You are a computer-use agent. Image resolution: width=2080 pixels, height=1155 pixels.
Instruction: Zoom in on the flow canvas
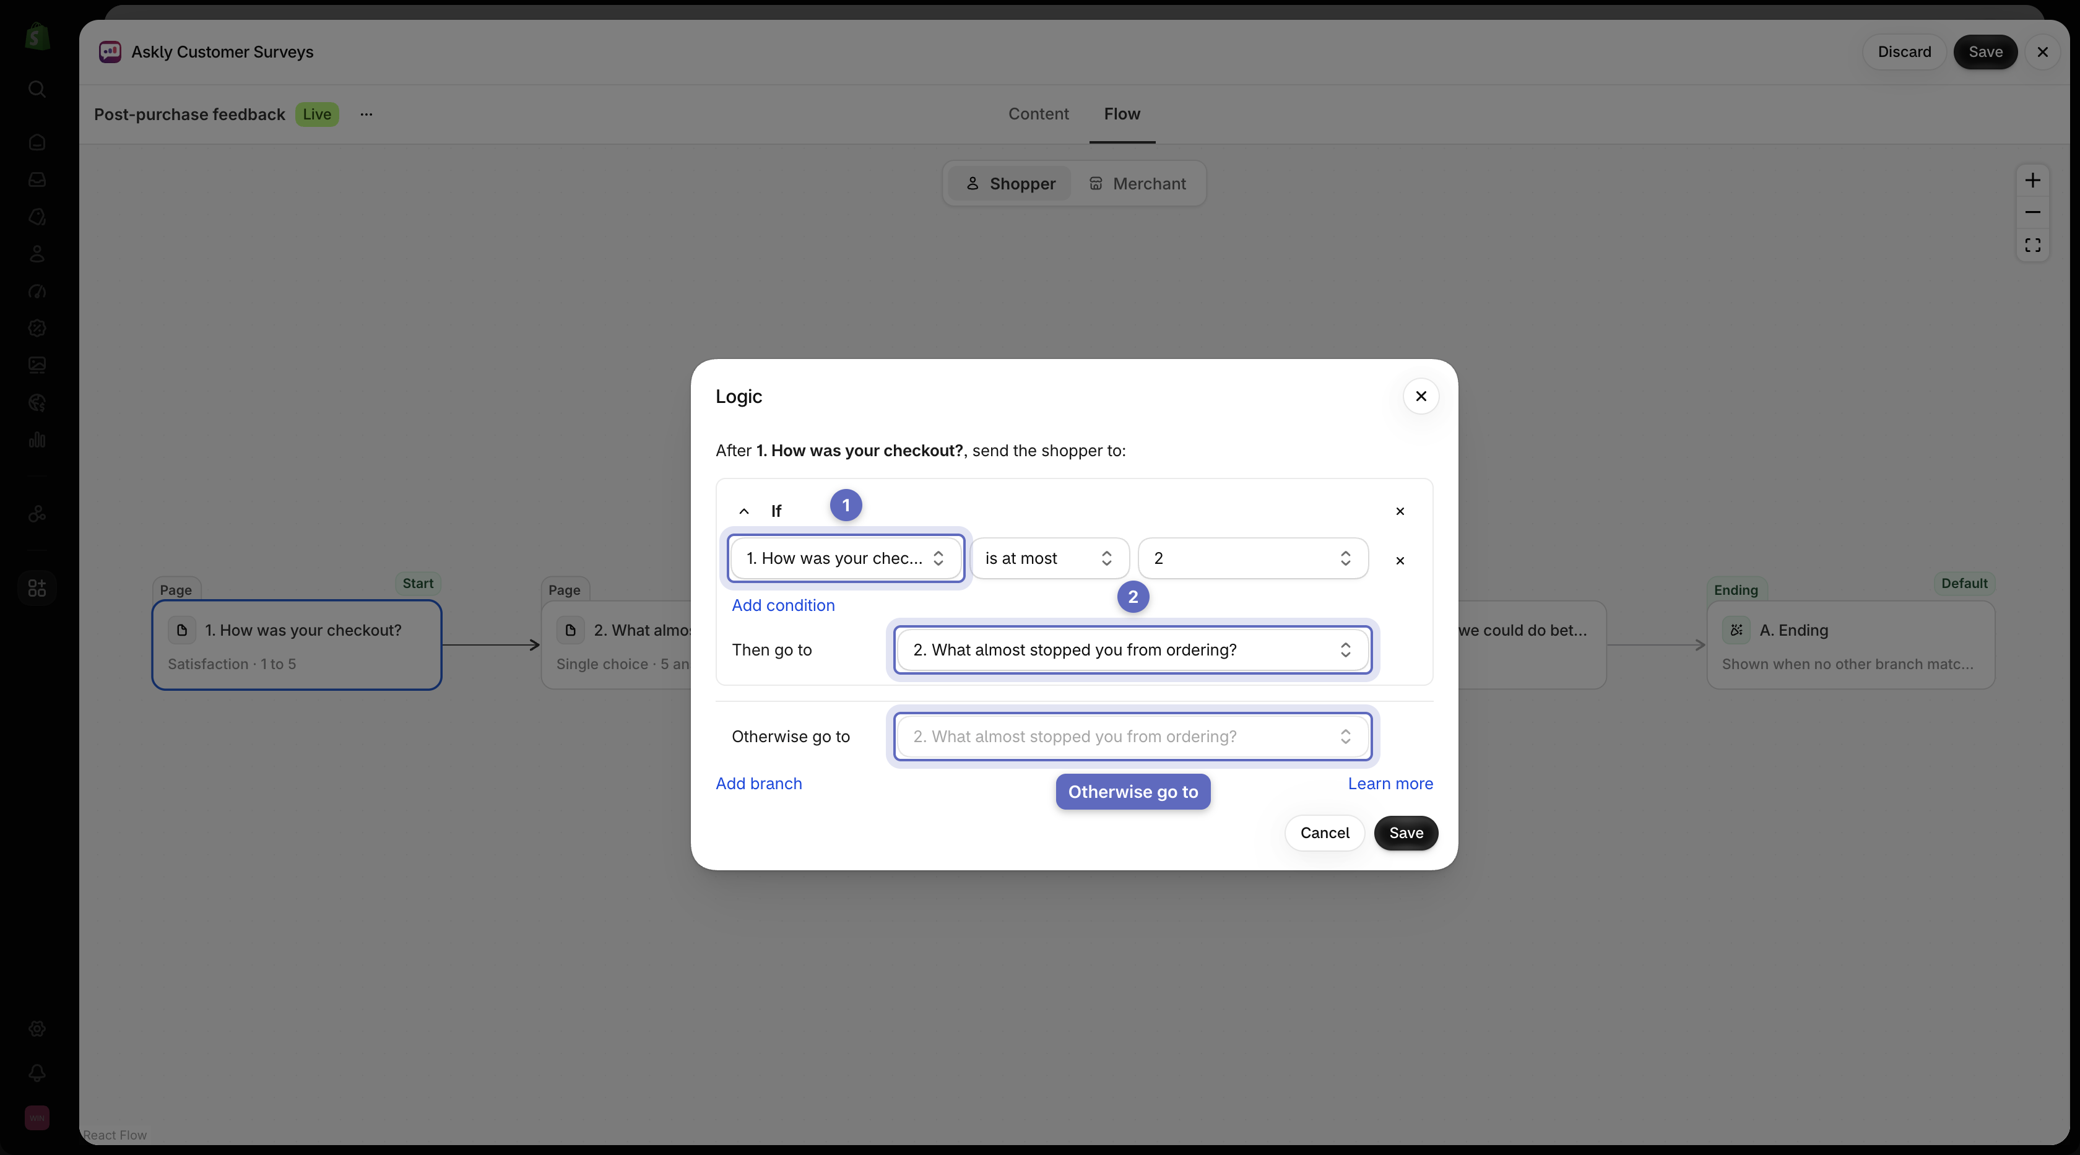(x=2032, y=180)
